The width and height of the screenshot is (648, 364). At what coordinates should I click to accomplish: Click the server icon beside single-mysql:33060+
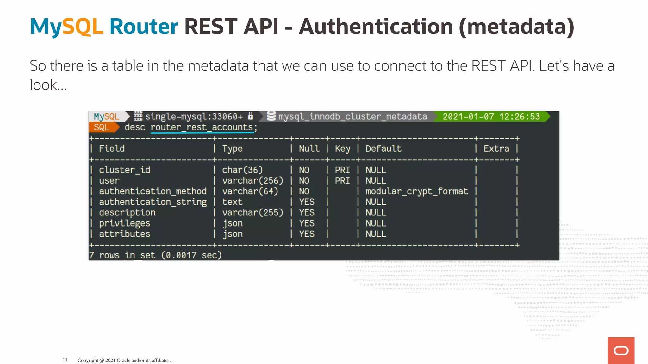pyautogui.click(x=138, y=116)
